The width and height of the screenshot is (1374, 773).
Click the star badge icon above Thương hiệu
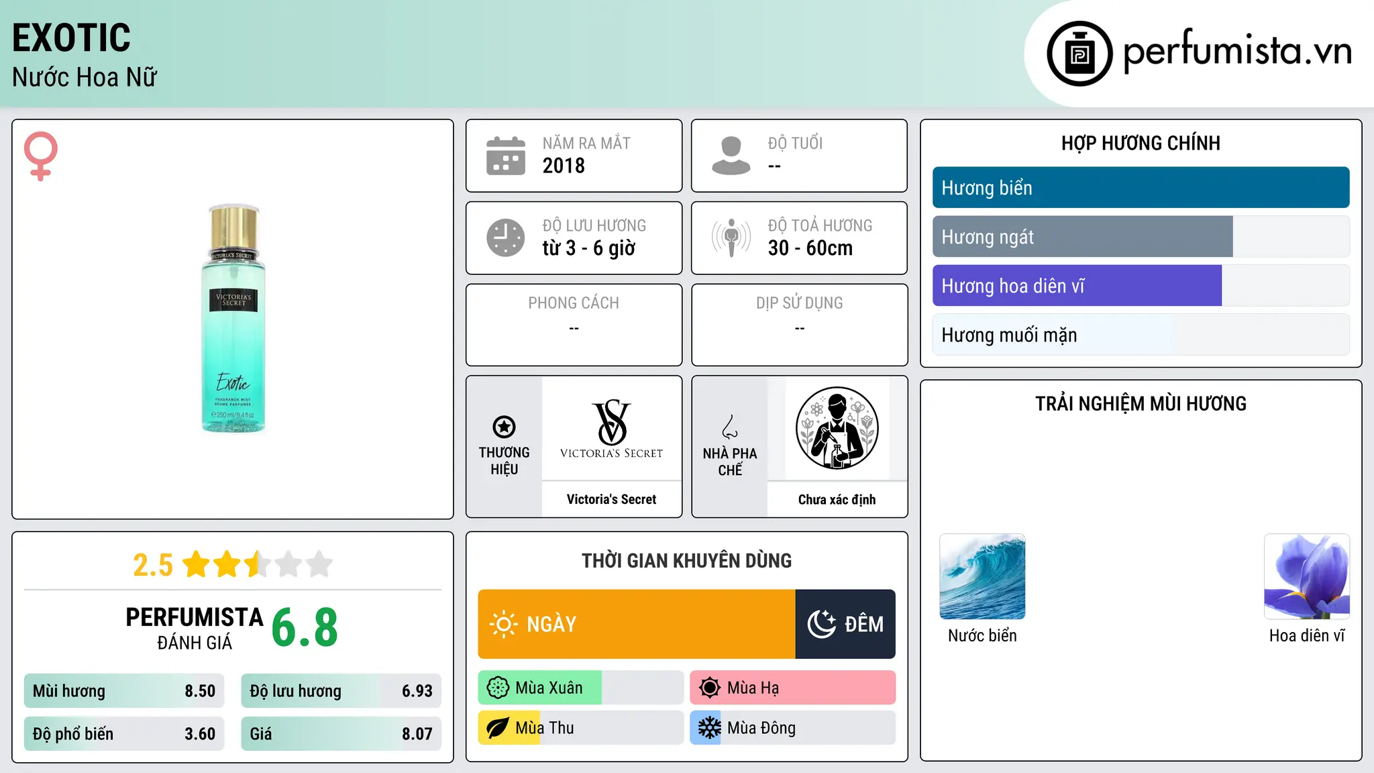coord(504,427)
